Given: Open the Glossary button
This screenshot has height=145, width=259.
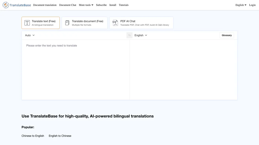Looking at the screenshot, I should (x=227, y=35).
